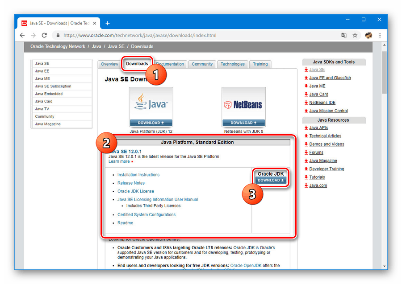
Task: Open the Java.com link
Action: (x=318, y=185)
